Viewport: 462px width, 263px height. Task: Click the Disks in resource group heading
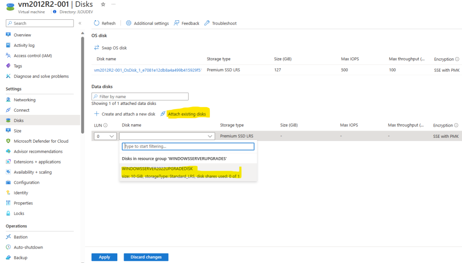click(x=174, y=159)
